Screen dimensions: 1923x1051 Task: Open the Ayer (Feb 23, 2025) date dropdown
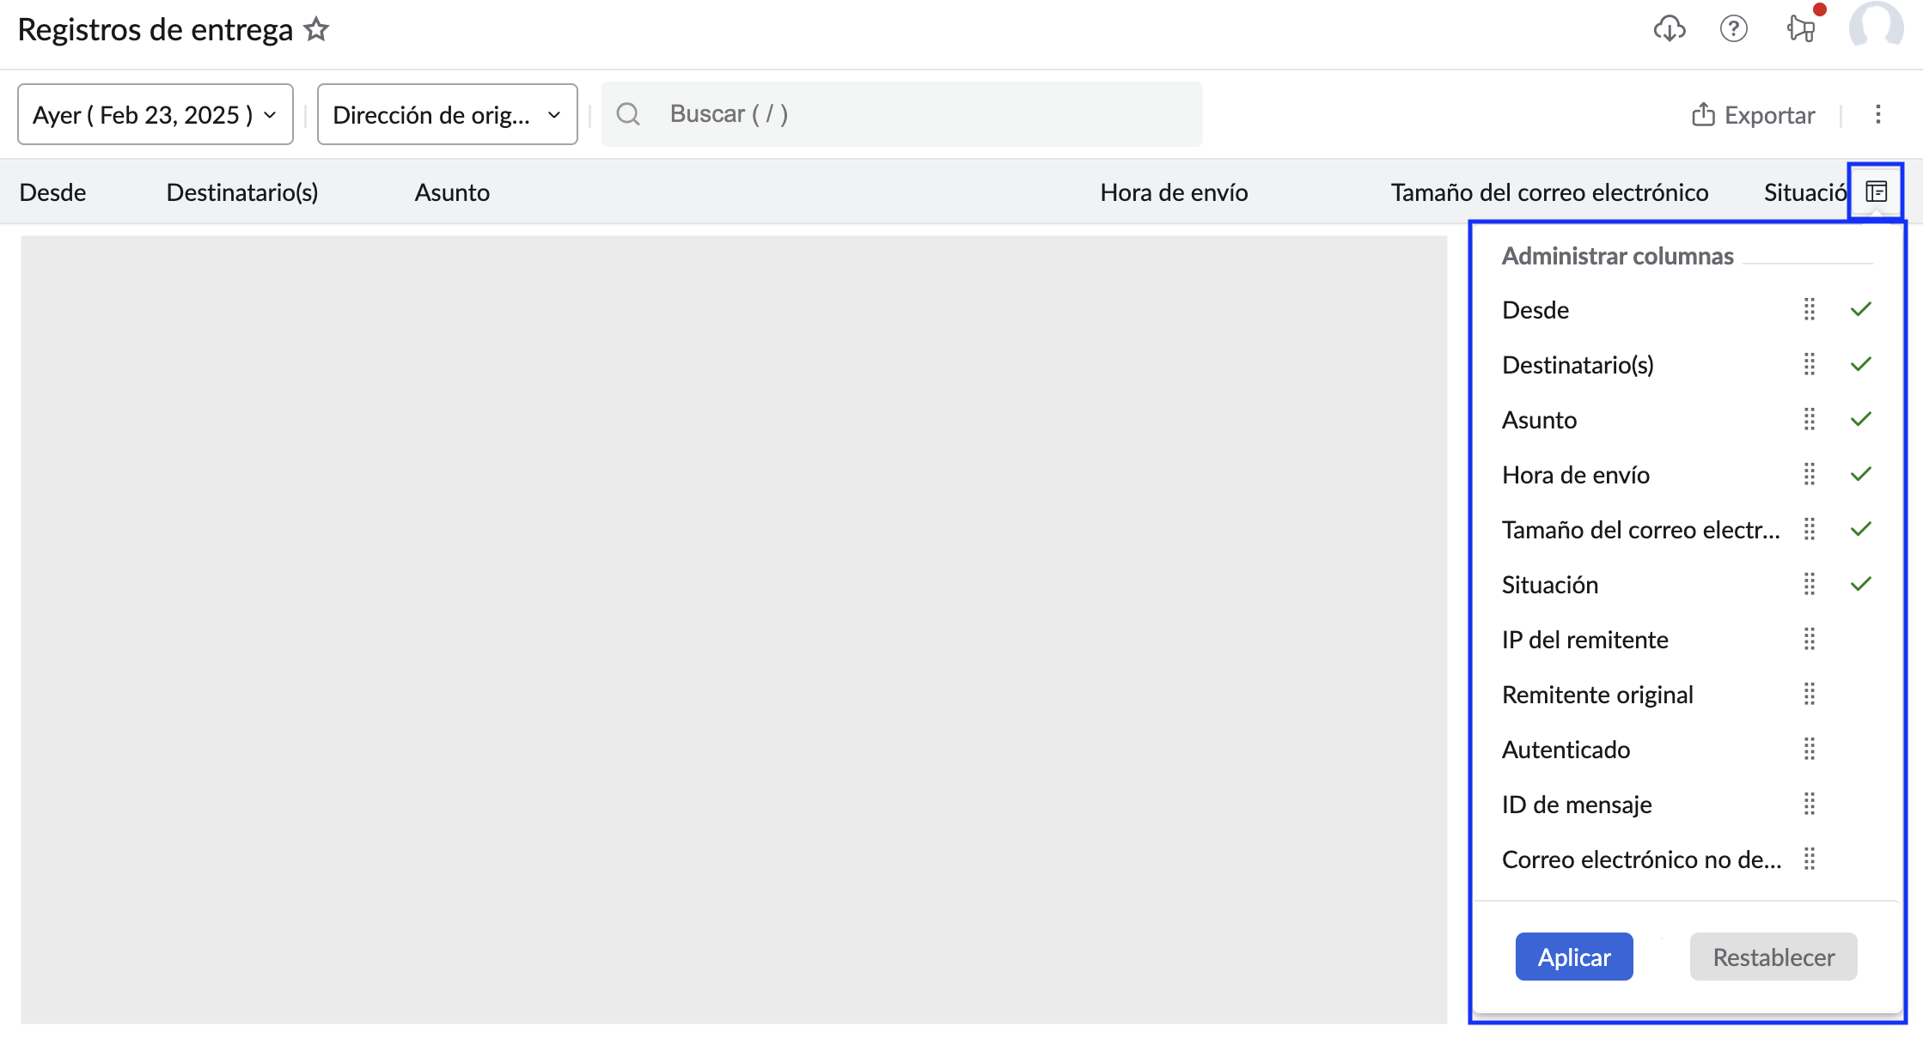(156, 114)
